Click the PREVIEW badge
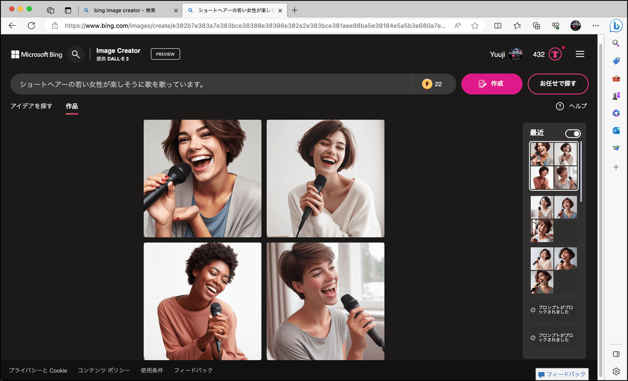 tap(165, 54)
